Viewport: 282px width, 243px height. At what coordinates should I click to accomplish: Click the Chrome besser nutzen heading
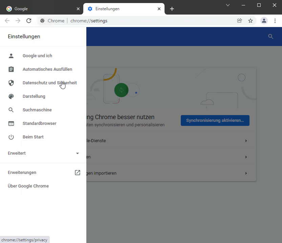(120, 117)
